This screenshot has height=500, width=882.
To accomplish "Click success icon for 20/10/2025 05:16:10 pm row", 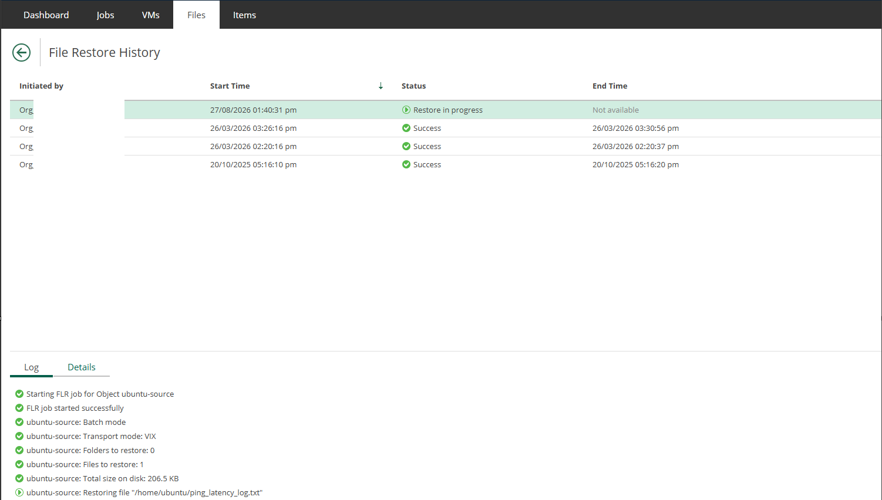I will coord(406,164).
